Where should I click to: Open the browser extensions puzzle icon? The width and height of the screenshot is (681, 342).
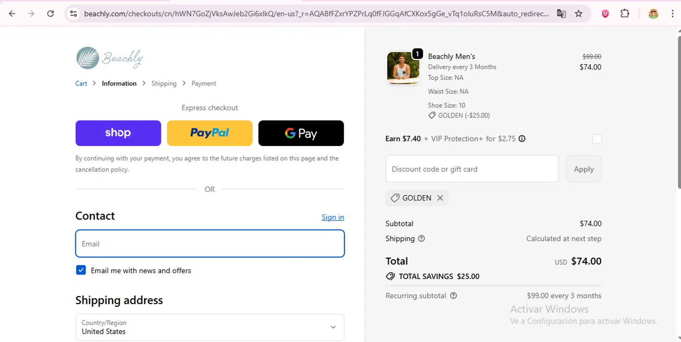pos(625,14)
